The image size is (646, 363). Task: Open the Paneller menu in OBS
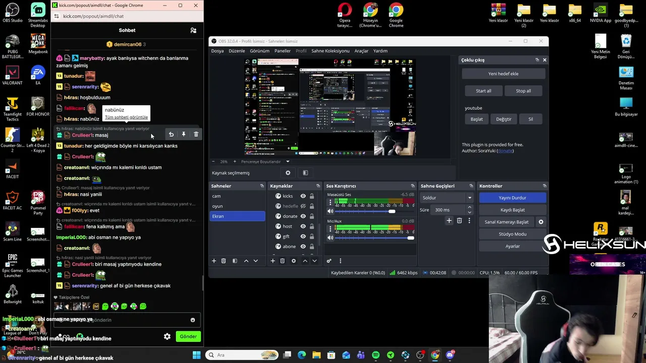[282, 51]
